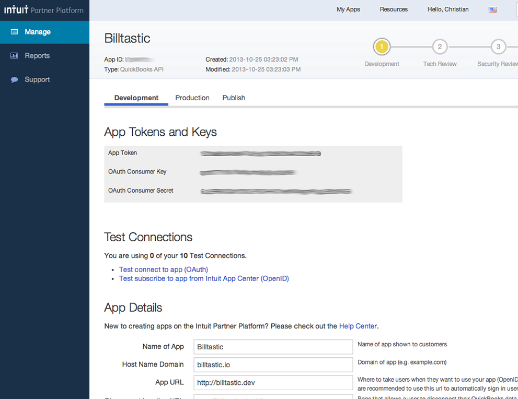Switch to the Development tab
Image resolution: width=518 pixels, height=399 pixels.
point(136,98)
